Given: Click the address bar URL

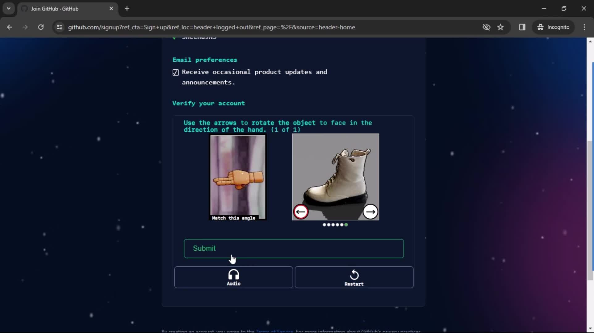Looking at the screenshot, I should click(211, 27).
